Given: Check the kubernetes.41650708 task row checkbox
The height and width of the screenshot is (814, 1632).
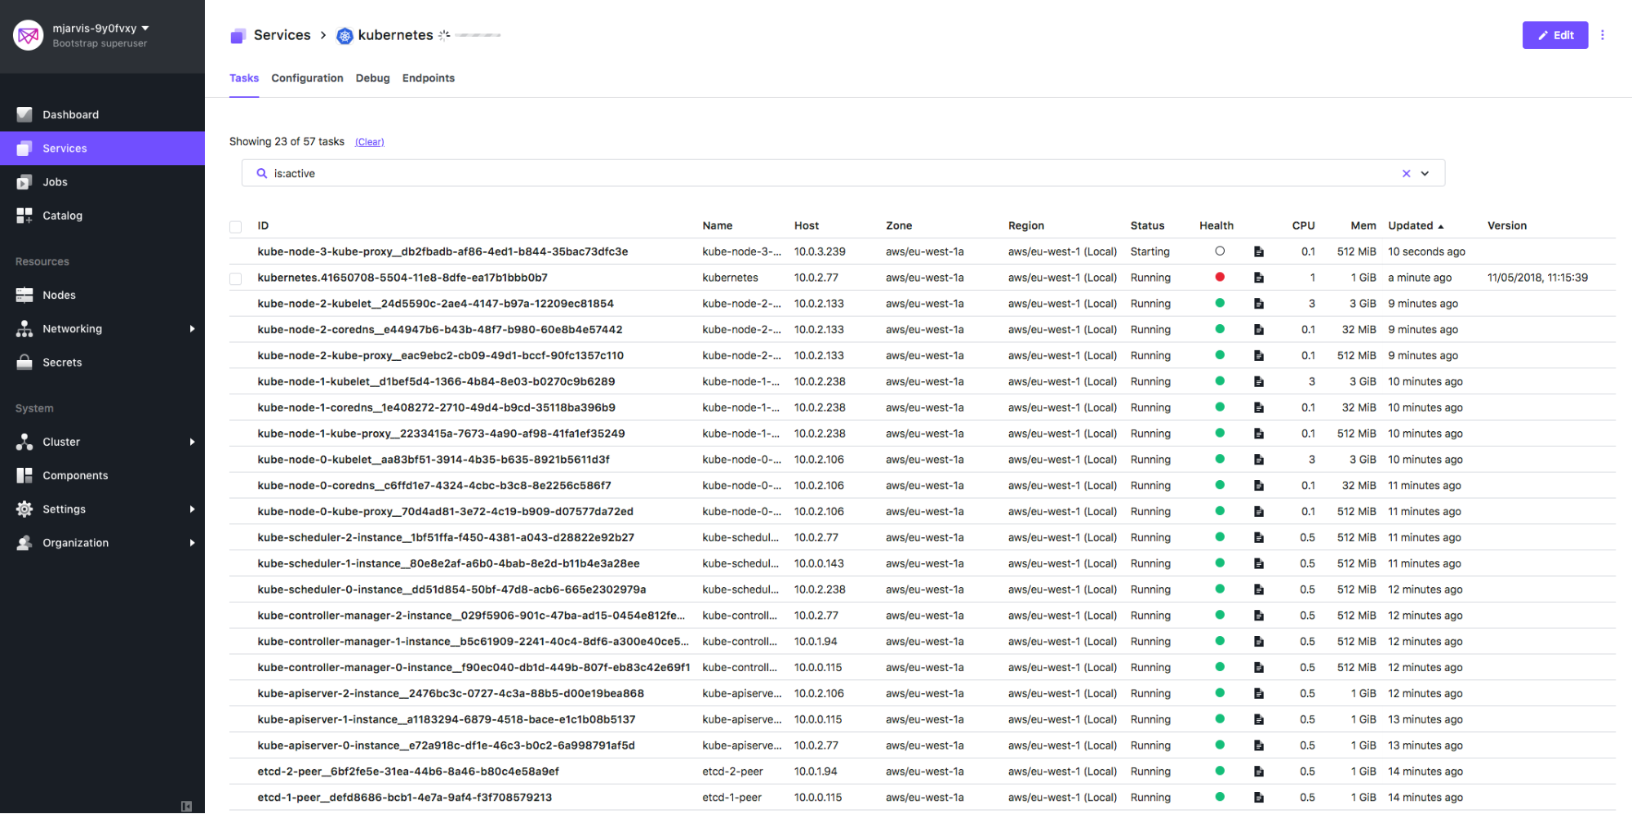Looking at the screenshot, I should (236, 278).
